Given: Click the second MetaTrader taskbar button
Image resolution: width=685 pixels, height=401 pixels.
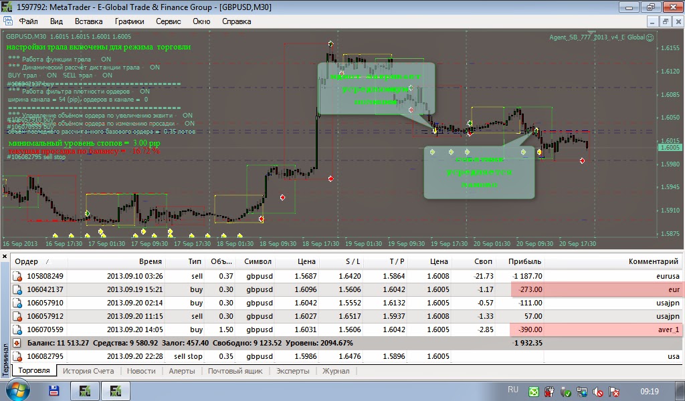Looking at the screenshot, I should (x=116, y=390).
